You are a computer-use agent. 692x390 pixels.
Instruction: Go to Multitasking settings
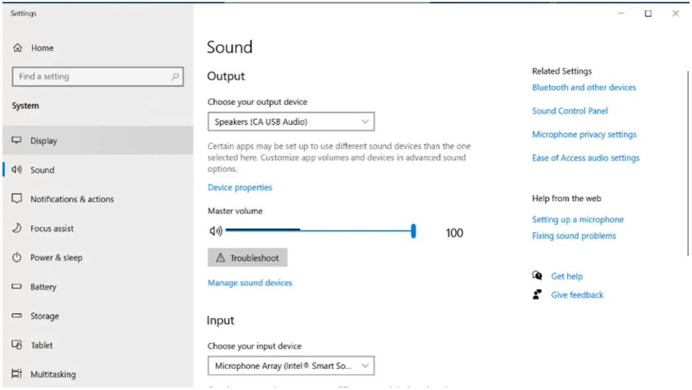click(x=53, y=374)
